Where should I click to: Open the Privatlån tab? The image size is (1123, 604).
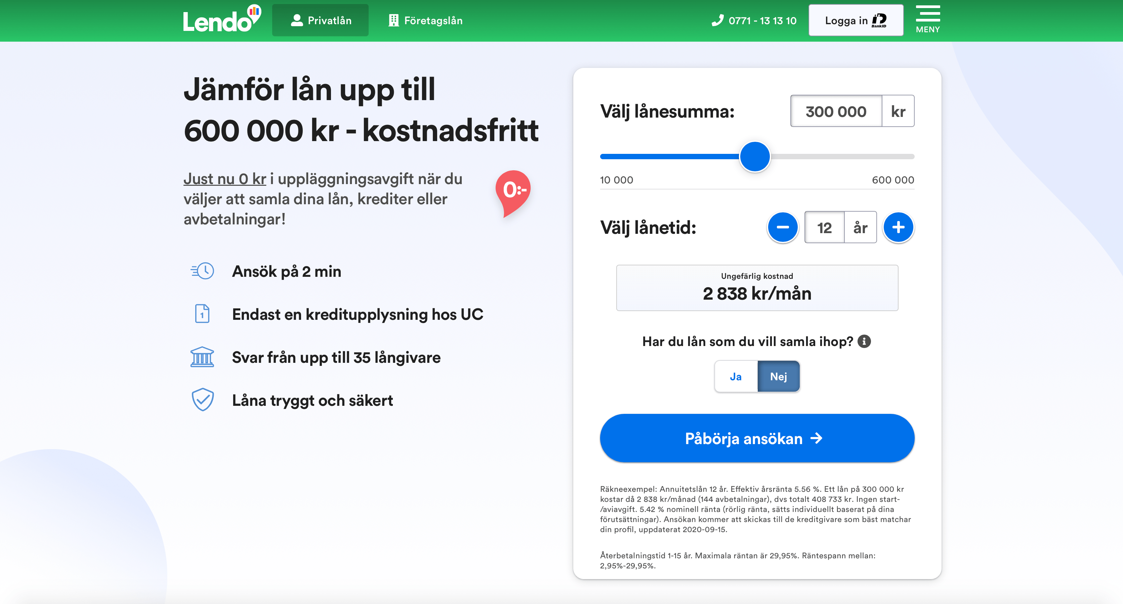tap(321, 20)
